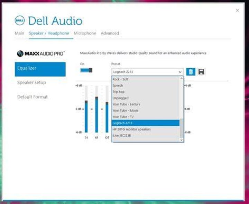Screen dimensions: 249x204
Task: Open Speaker setup section
Action: pos(31,82)
